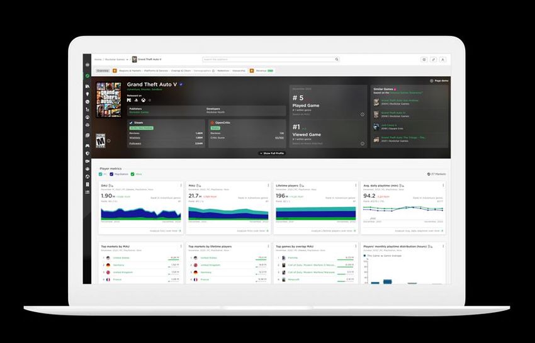This screenshot has width=535, height=343.
Task: Click the PlayStation platform icon under Released on
Action: click(136, 100)
